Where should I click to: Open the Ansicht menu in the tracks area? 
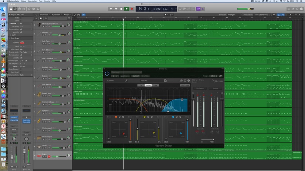67,14
